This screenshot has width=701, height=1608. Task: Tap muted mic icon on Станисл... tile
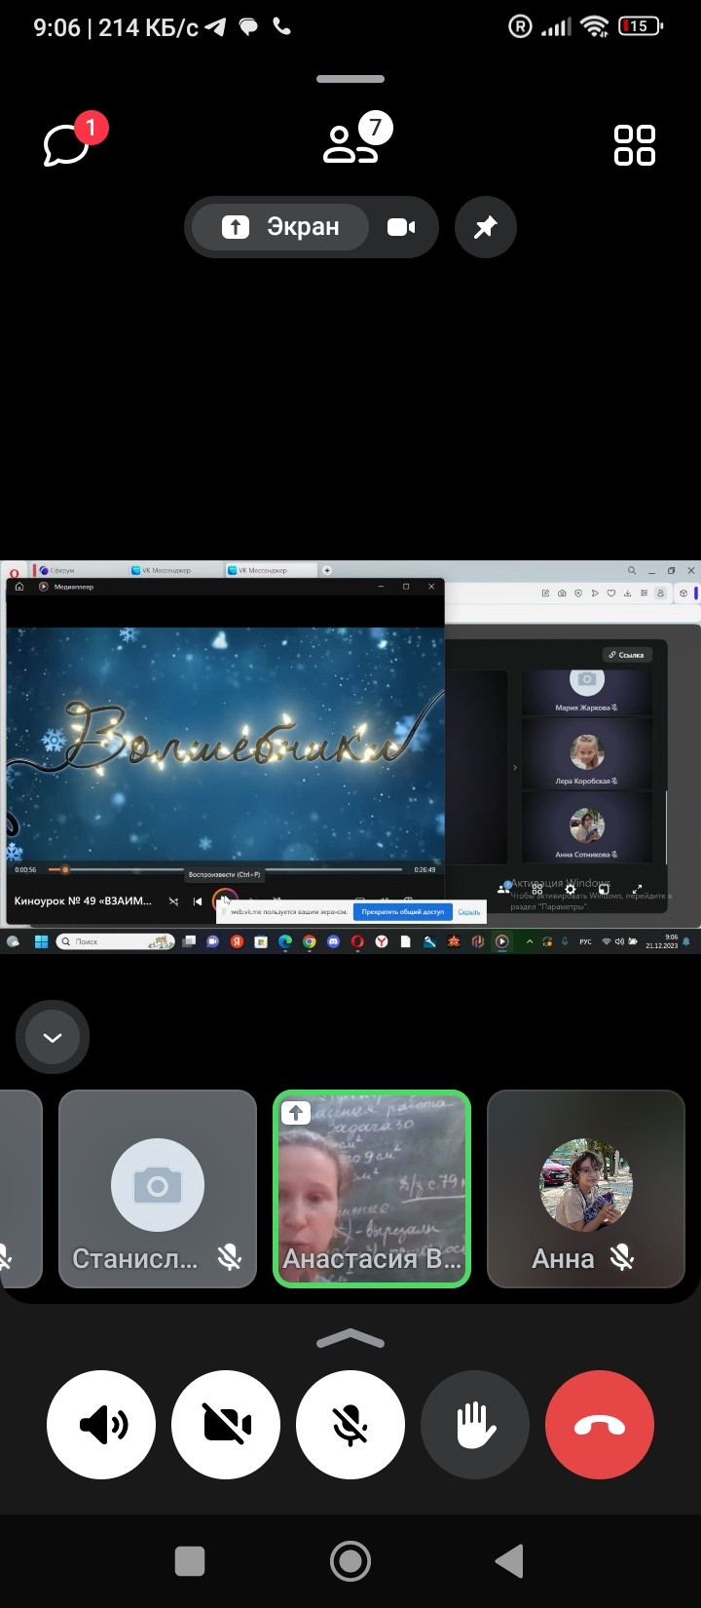[230, 1258]
